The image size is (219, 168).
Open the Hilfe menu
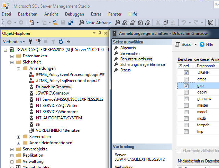133,14
